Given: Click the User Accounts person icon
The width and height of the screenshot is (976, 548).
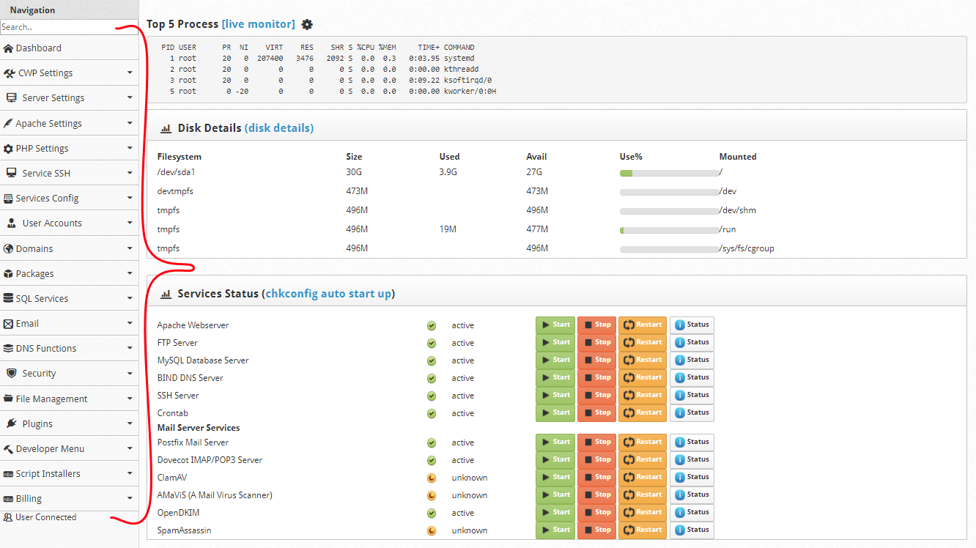Looking at the screenshot, I should (12, 223).
